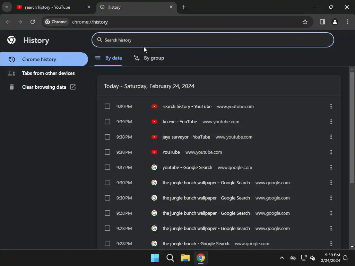Click the Chrome taskbar icon
The image size is (355, 266).
tap(201, 258)
